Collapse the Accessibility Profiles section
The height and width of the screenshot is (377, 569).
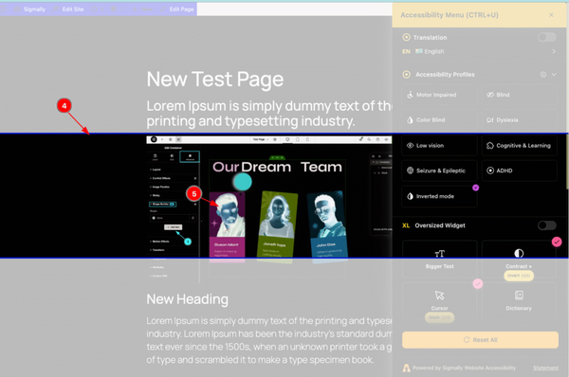(554, 74)
